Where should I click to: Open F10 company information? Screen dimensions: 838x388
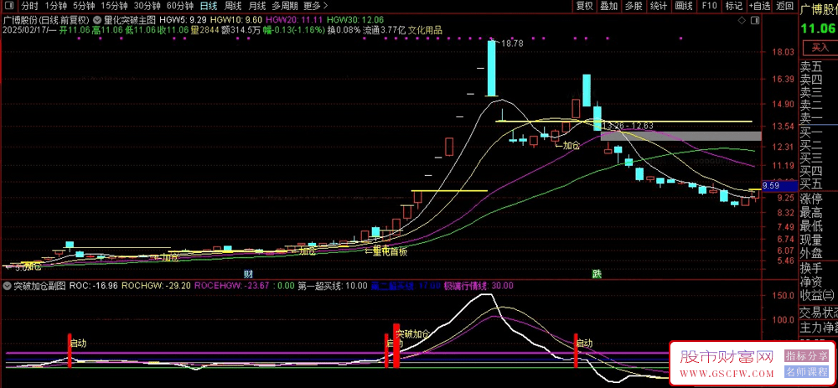click(x=709, y=6)
